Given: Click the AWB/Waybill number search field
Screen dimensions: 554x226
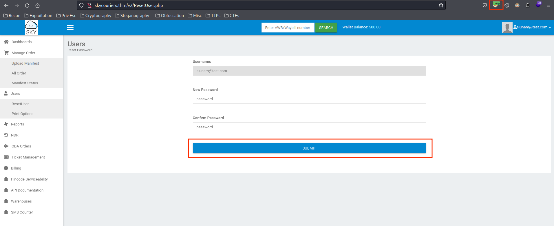Looking at the screenshot, I should click(x=288, y=28).
